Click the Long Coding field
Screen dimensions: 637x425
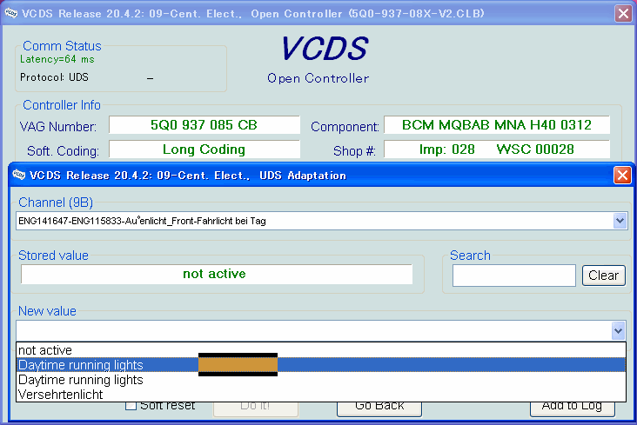[x=205, y=149]
